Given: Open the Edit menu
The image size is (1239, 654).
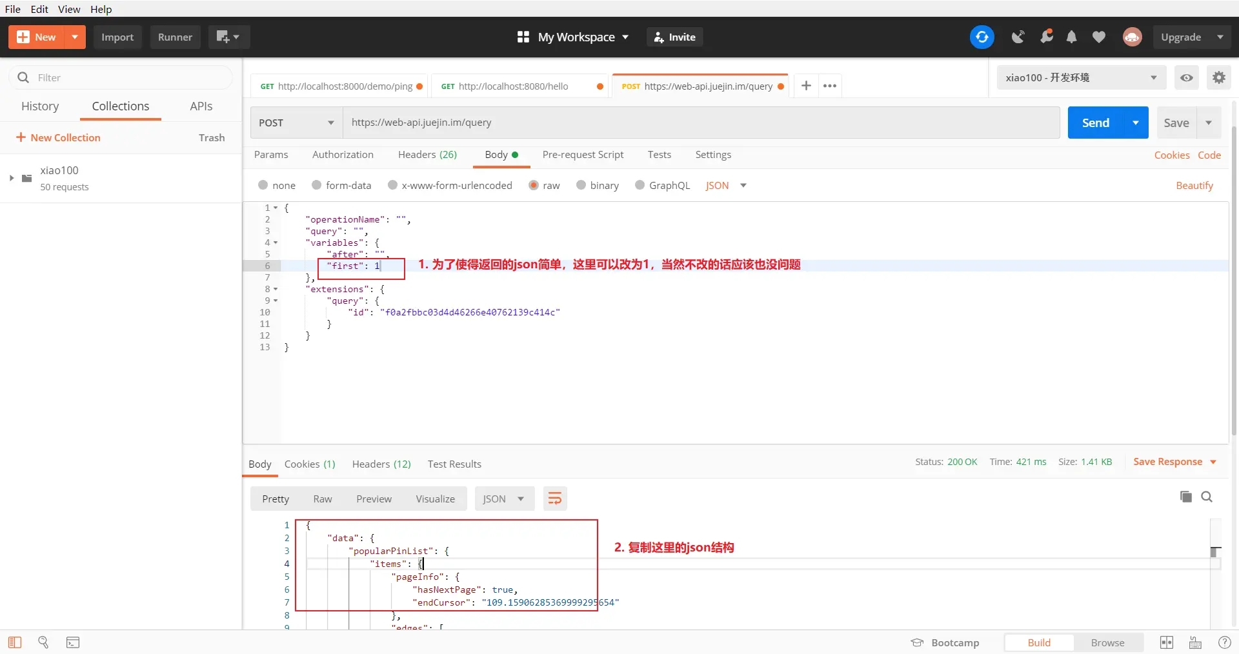Looking at the screenshot, I should pos(39,9).
